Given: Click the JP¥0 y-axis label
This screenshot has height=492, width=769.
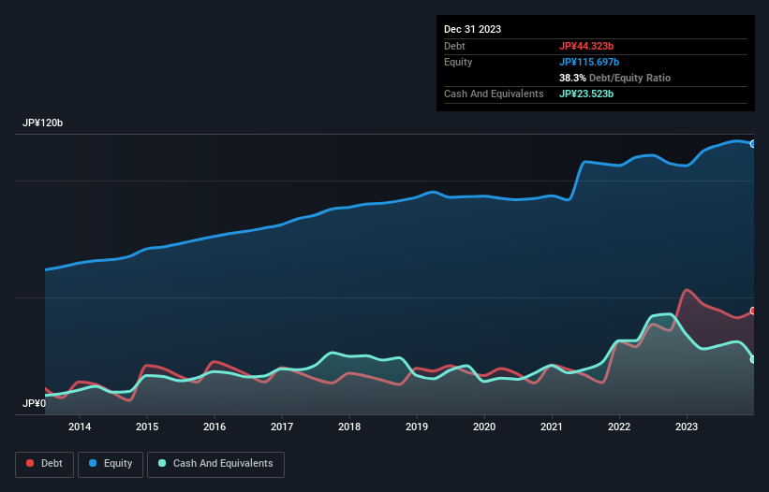Looking at the screenshot, I should pyautogui.click(x=34, y=403).
